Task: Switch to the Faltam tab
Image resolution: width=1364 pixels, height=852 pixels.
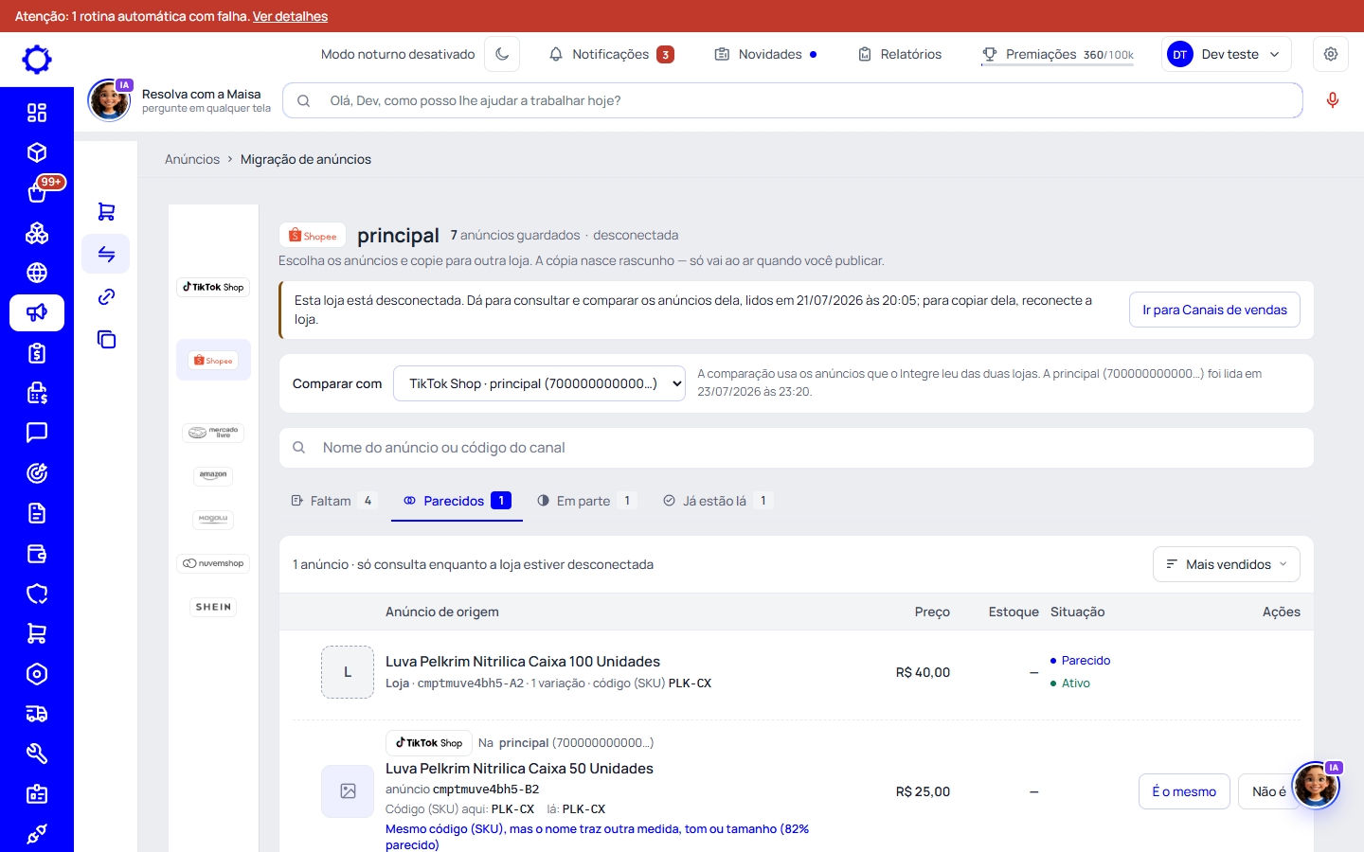Action: tap(333, 501)
